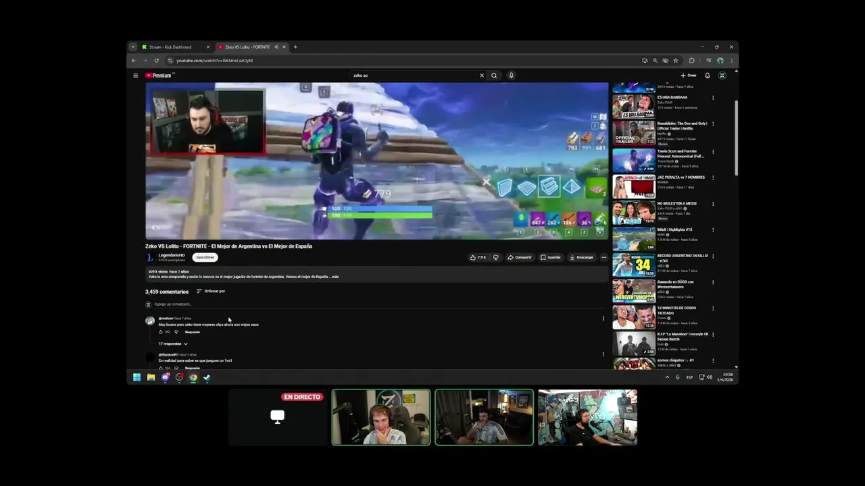The image size is (865, 486).
Task: Open a new browser tab with plus
Action: coord(295,47)
